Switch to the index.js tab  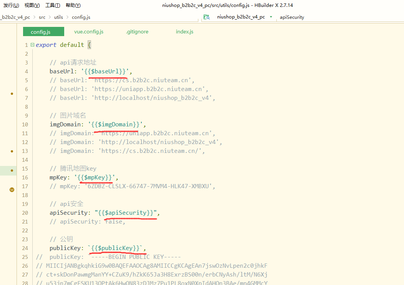185,31
